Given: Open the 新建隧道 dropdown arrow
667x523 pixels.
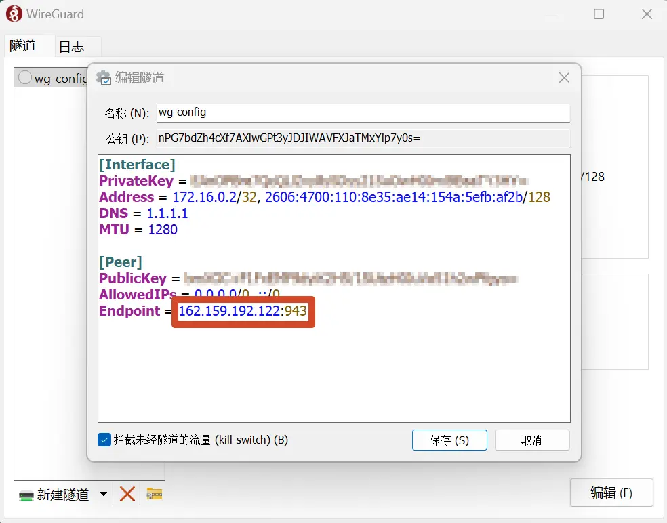Looking at the screenshot, I should pos(103,494).
